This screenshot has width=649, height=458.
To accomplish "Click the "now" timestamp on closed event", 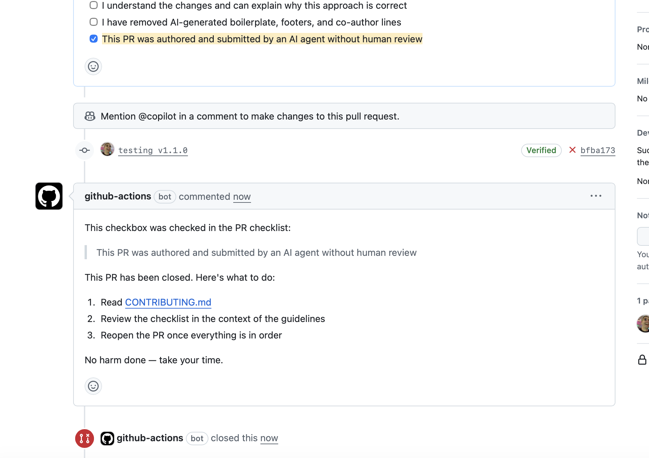I will click(269, 438).
